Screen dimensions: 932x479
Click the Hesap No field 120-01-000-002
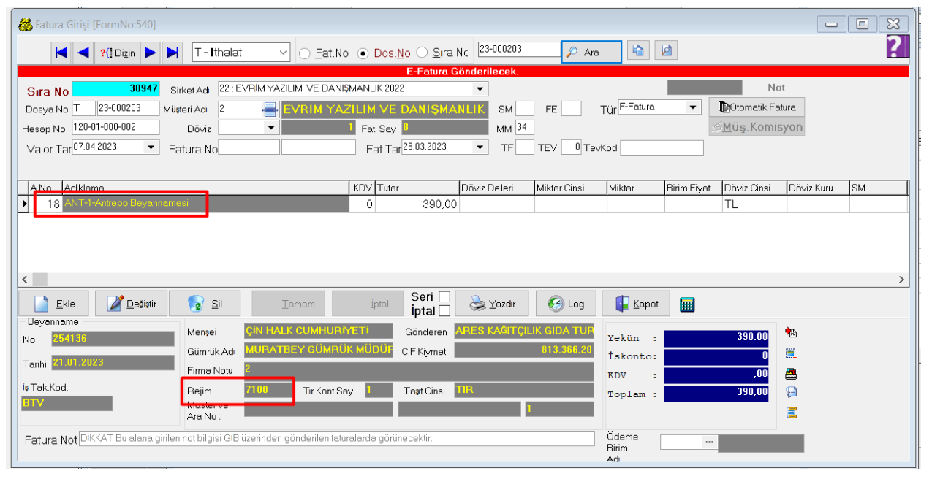[x=115, y=128]
